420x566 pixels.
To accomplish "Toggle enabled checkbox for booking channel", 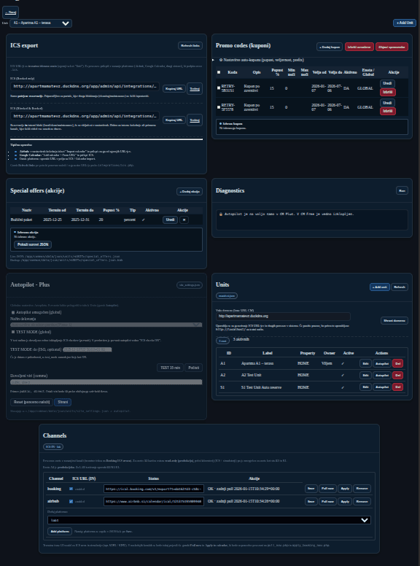I will [71, 489].
